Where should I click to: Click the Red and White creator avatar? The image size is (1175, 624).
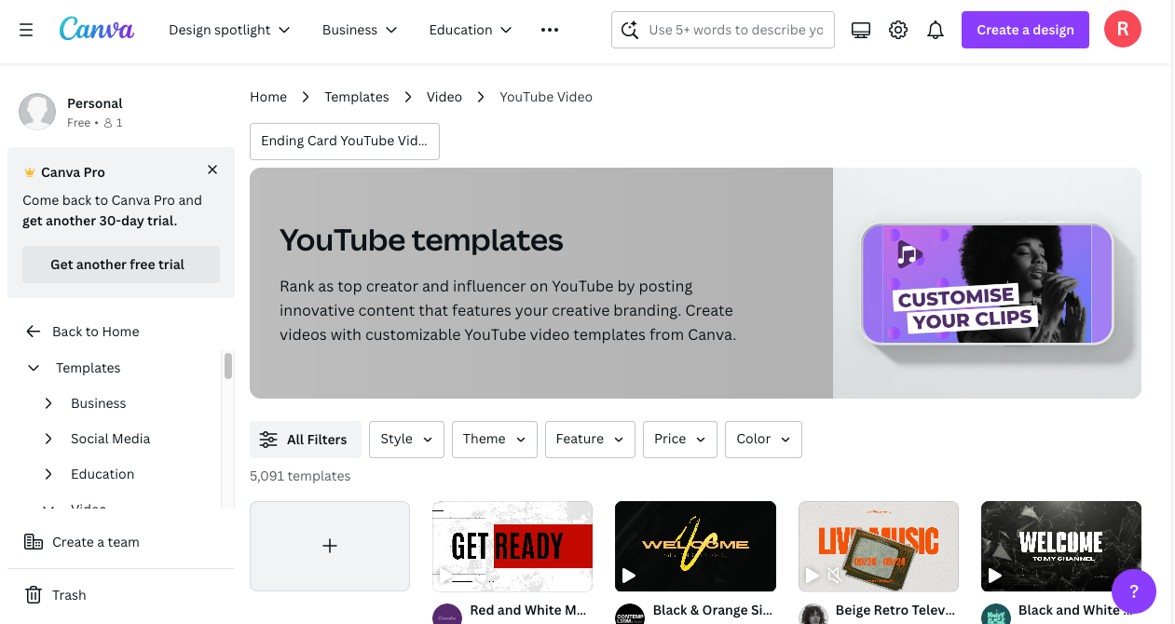pyautogui.click(x=447, y=615)
